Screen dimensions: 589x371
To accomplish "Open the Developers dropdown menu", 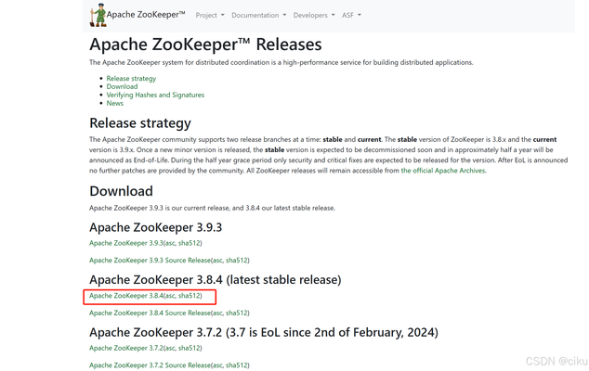I will pos(314,15).
